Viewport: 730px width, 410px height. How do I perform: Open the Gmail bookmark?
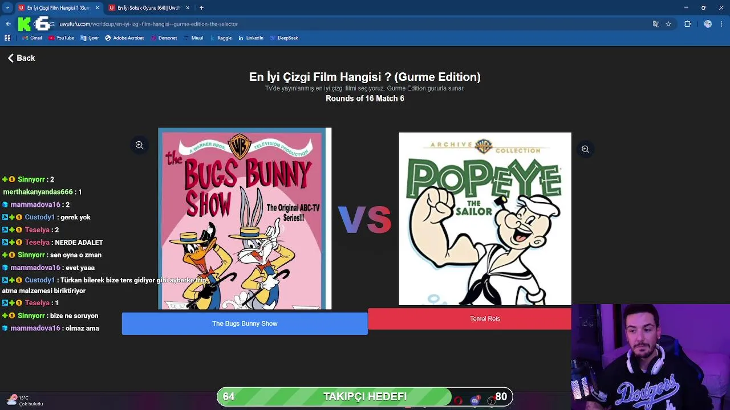point(32,38)
